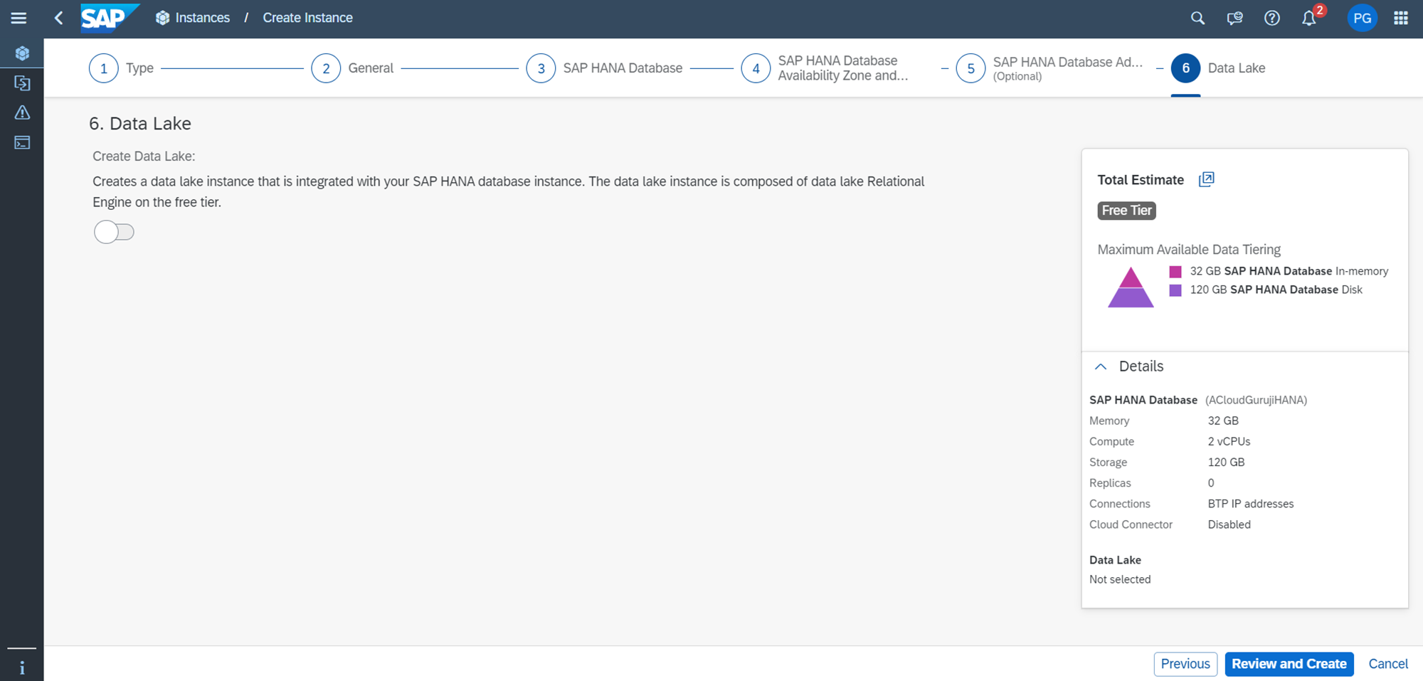Screen dimensions: 1423x681
Task: Open the alerts warning icon in sidebar
Action: tap(22, 113)
